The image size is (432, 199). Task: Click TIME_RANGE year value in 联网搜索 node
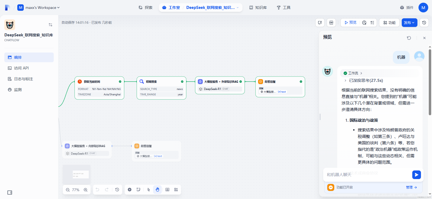pyautogui.click(x=180, y=95)
